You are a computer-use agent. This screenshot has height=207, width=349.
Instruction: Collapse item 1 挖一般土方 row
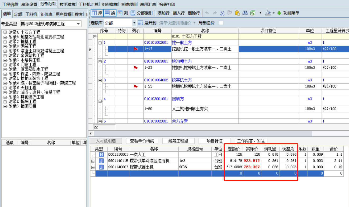point(100,43)
